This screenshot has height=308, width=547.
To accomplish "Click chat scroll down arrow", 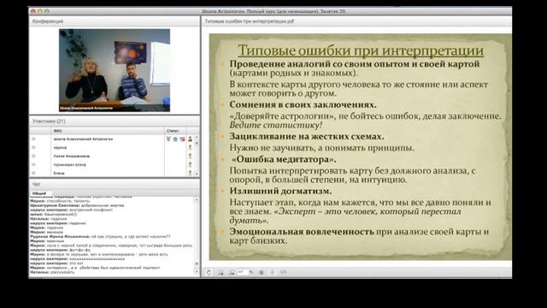I will pyautogui.click(x=197, y=271).
